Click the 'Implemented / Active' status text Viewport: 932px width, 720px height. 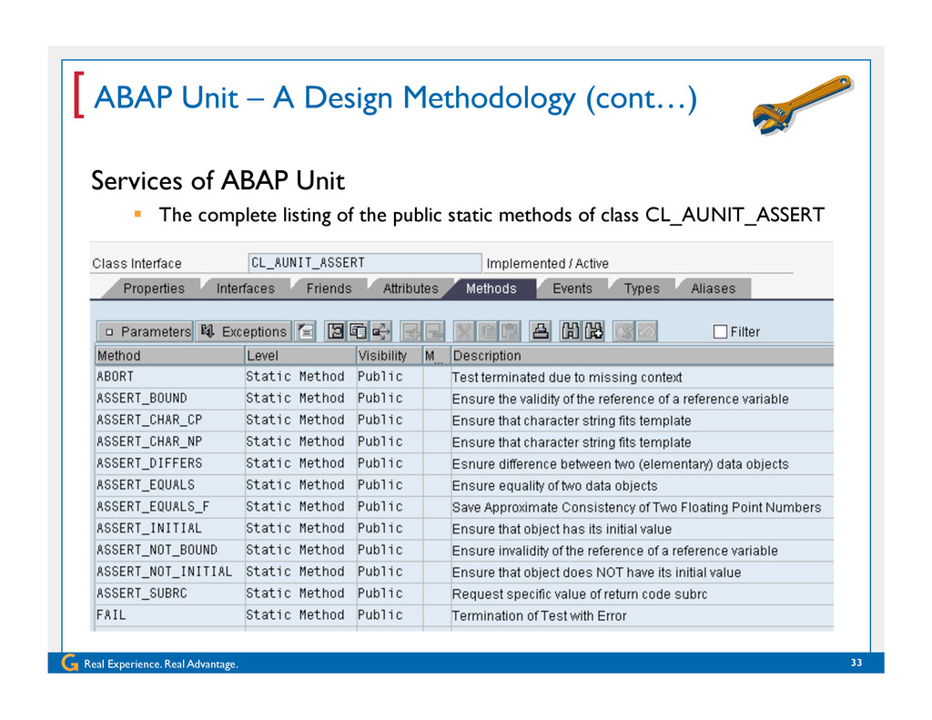point(547,263)
